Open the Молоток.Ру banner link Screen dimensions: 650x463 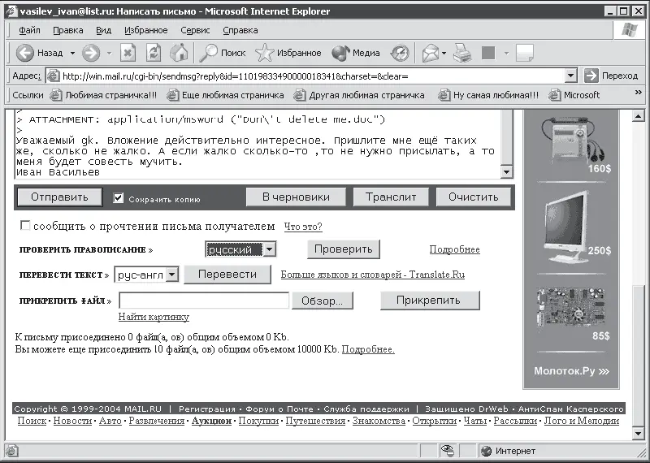point(571,371)
